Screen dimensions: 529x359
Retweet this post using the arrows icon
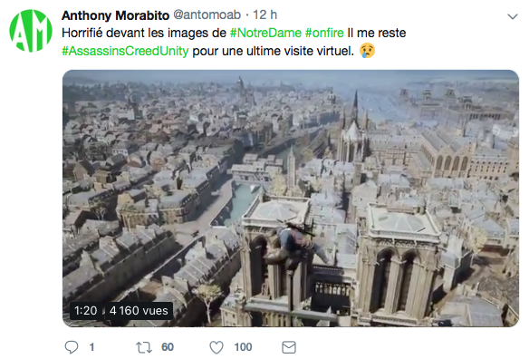click(144, 347)
